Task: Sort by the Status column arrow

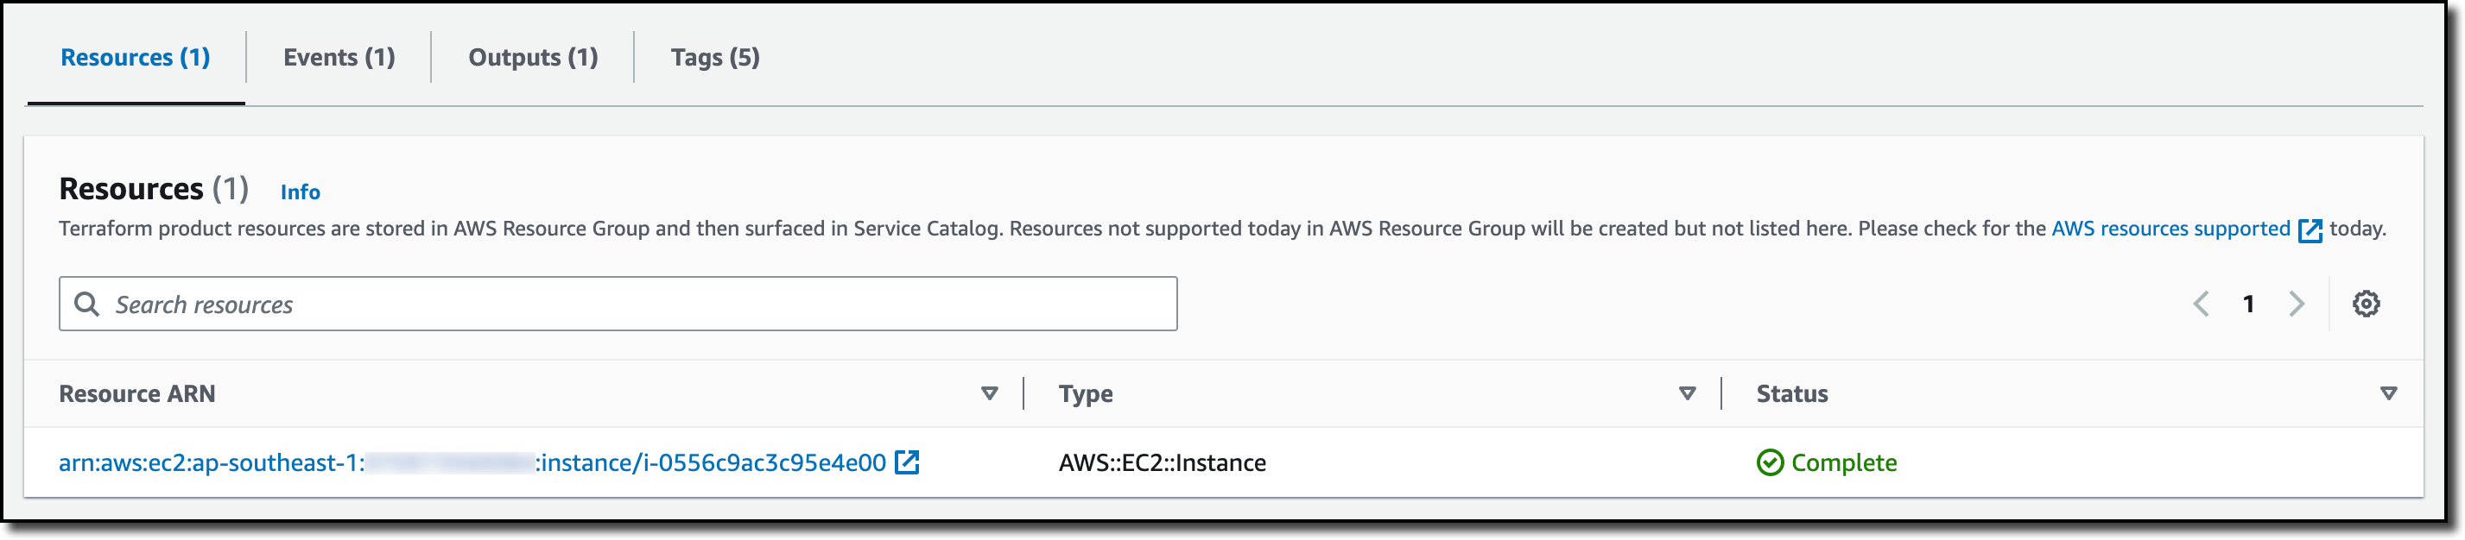Action: tap(2387, 393)
